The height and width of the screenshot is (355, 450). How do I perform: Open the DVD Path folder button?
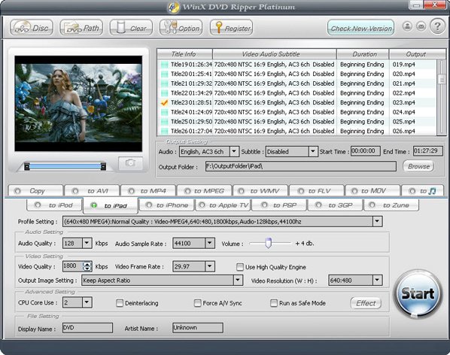(81, 28)
